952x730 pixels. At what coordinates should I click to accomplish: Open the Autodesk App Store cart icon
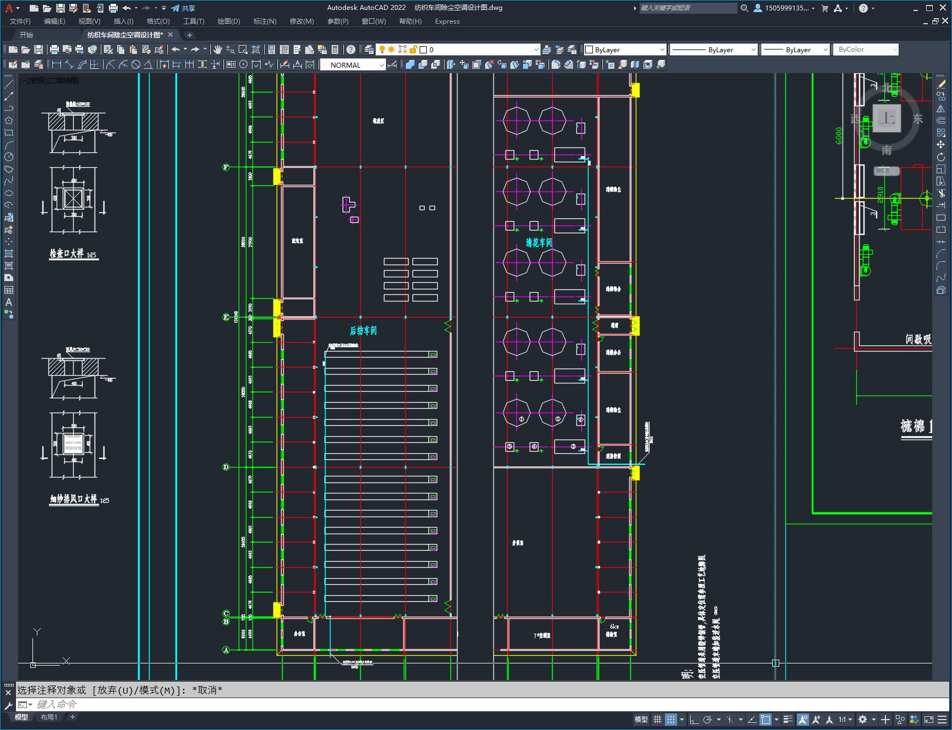(824, 8)
